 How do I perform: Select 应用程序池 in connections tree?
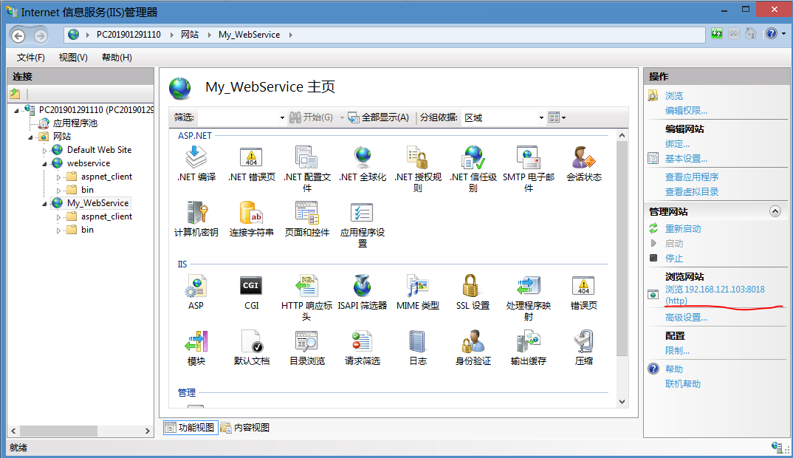pos(75,123)
